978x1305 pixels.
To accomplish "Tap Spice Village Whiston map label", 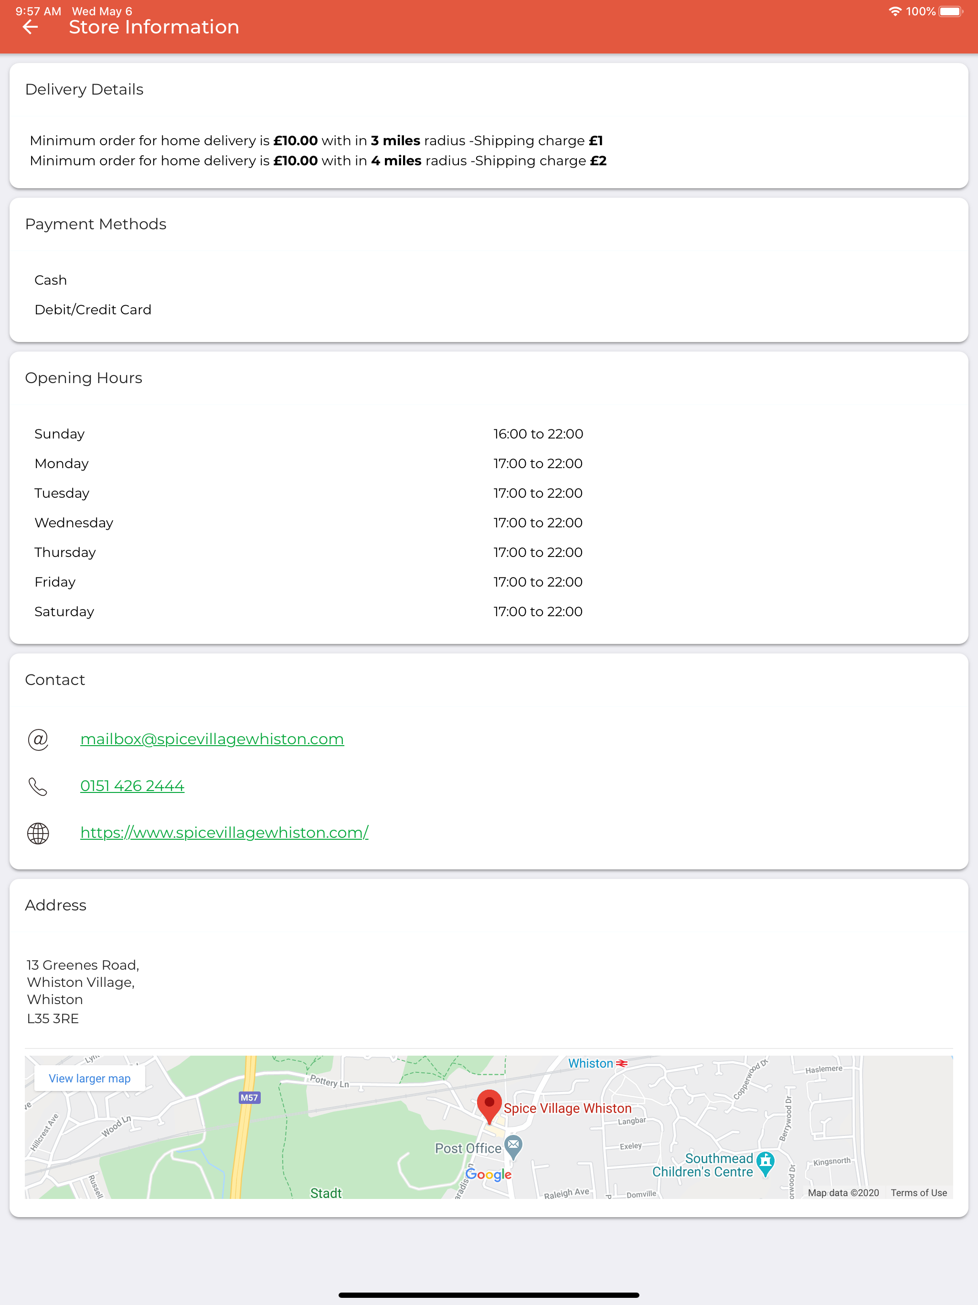I will tap(567, 1108).
